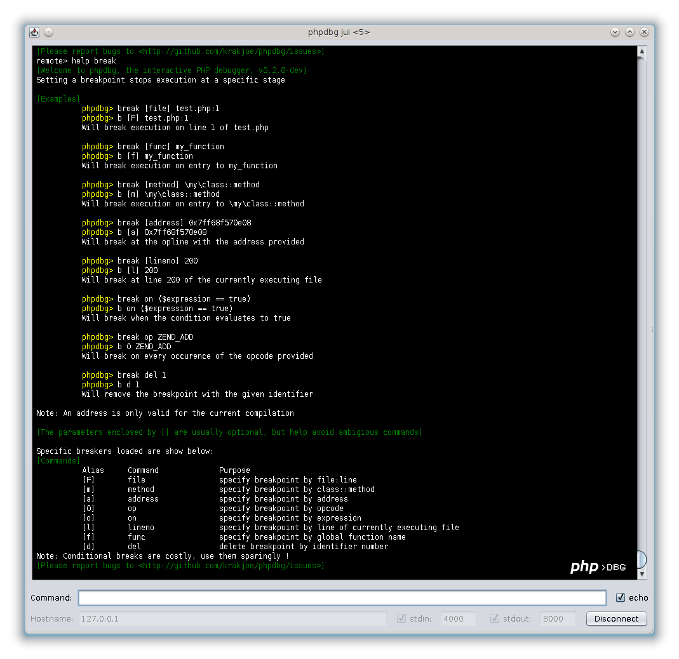679x659 pixels.
Task: Click the bug report URL at bottom of console
Action: coord(231,566)
